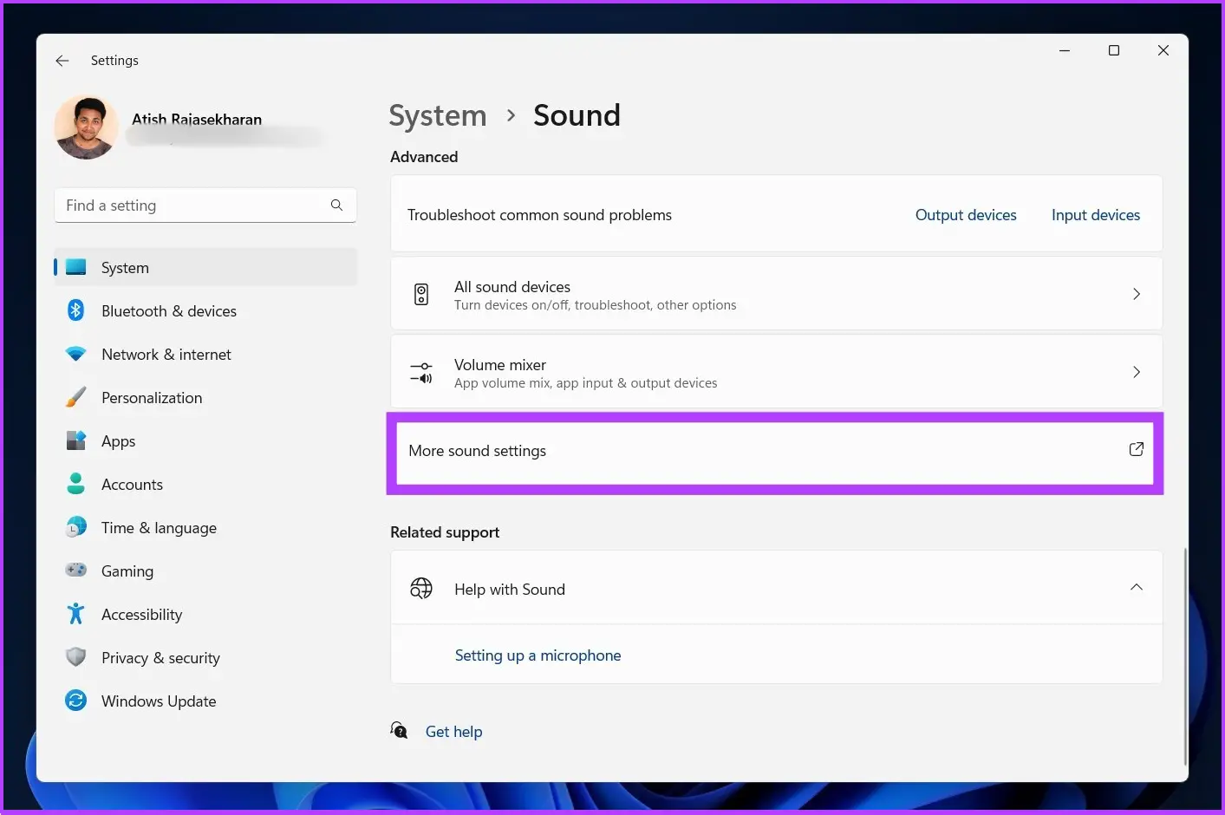Expand All sound devices chevron

(1136, 294)
